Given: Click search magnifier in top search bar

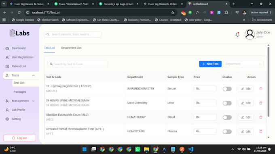Looking at the screenshot, I should (x=48, y=34).
